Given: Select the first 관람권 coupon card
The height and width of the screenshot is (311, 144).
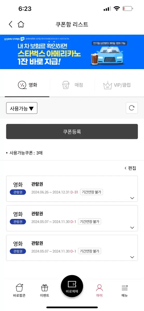Looking at the screenshot, I should [x=72, y=189].
